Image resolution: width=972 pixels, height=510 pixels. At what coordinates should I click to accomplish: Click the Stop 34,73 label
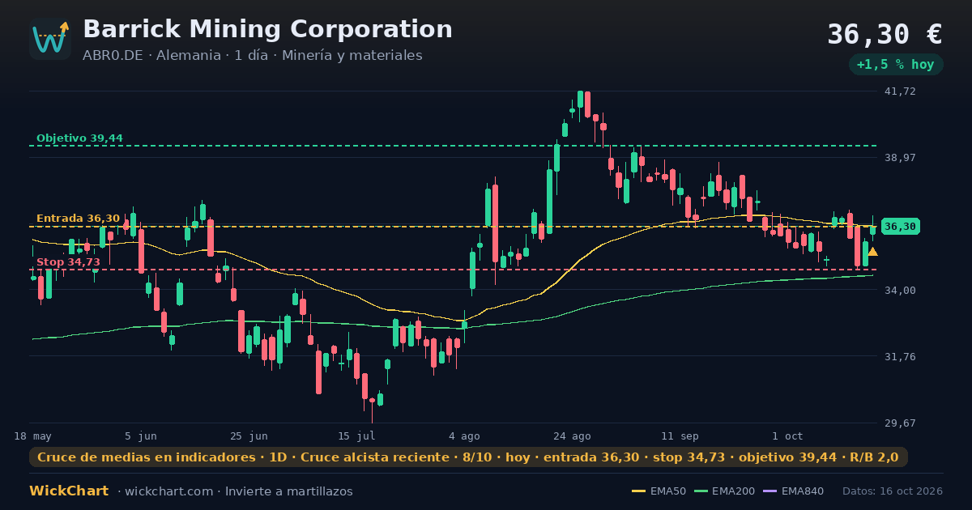[x=68, y=262]
